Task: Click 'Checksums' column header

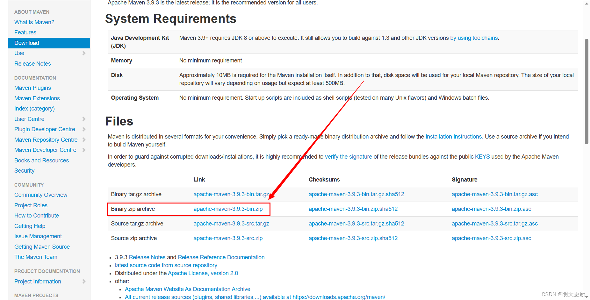Action: point(324,180)
